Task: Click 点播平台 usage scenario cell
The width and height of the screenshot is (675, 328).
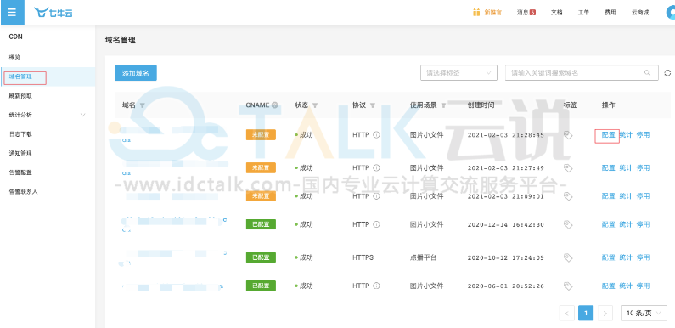Action: click(x=423, y=257)
